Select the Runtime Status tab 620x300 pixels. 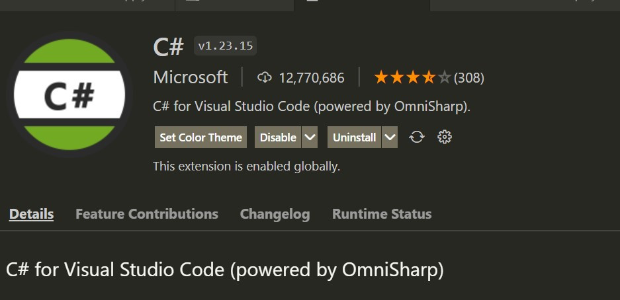tap(382, 214)
